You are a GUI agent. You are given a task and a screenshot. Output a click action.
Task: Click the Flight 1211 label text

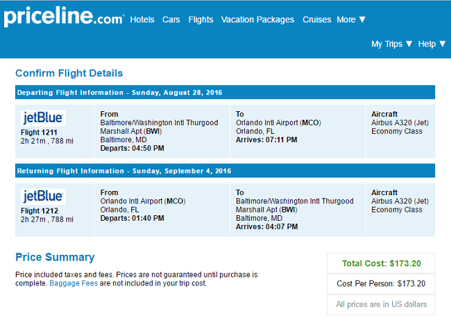pos(39,133)
